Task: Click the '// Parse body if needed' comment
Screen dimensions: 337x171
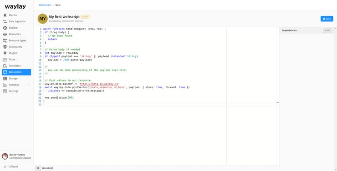Action: tap(62, 50)
